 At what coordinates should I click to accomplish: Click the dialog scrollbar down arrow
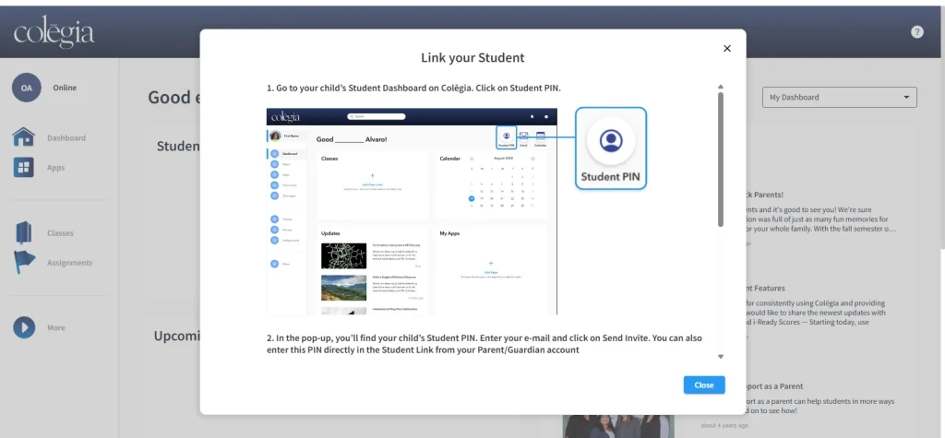(720, 357)
